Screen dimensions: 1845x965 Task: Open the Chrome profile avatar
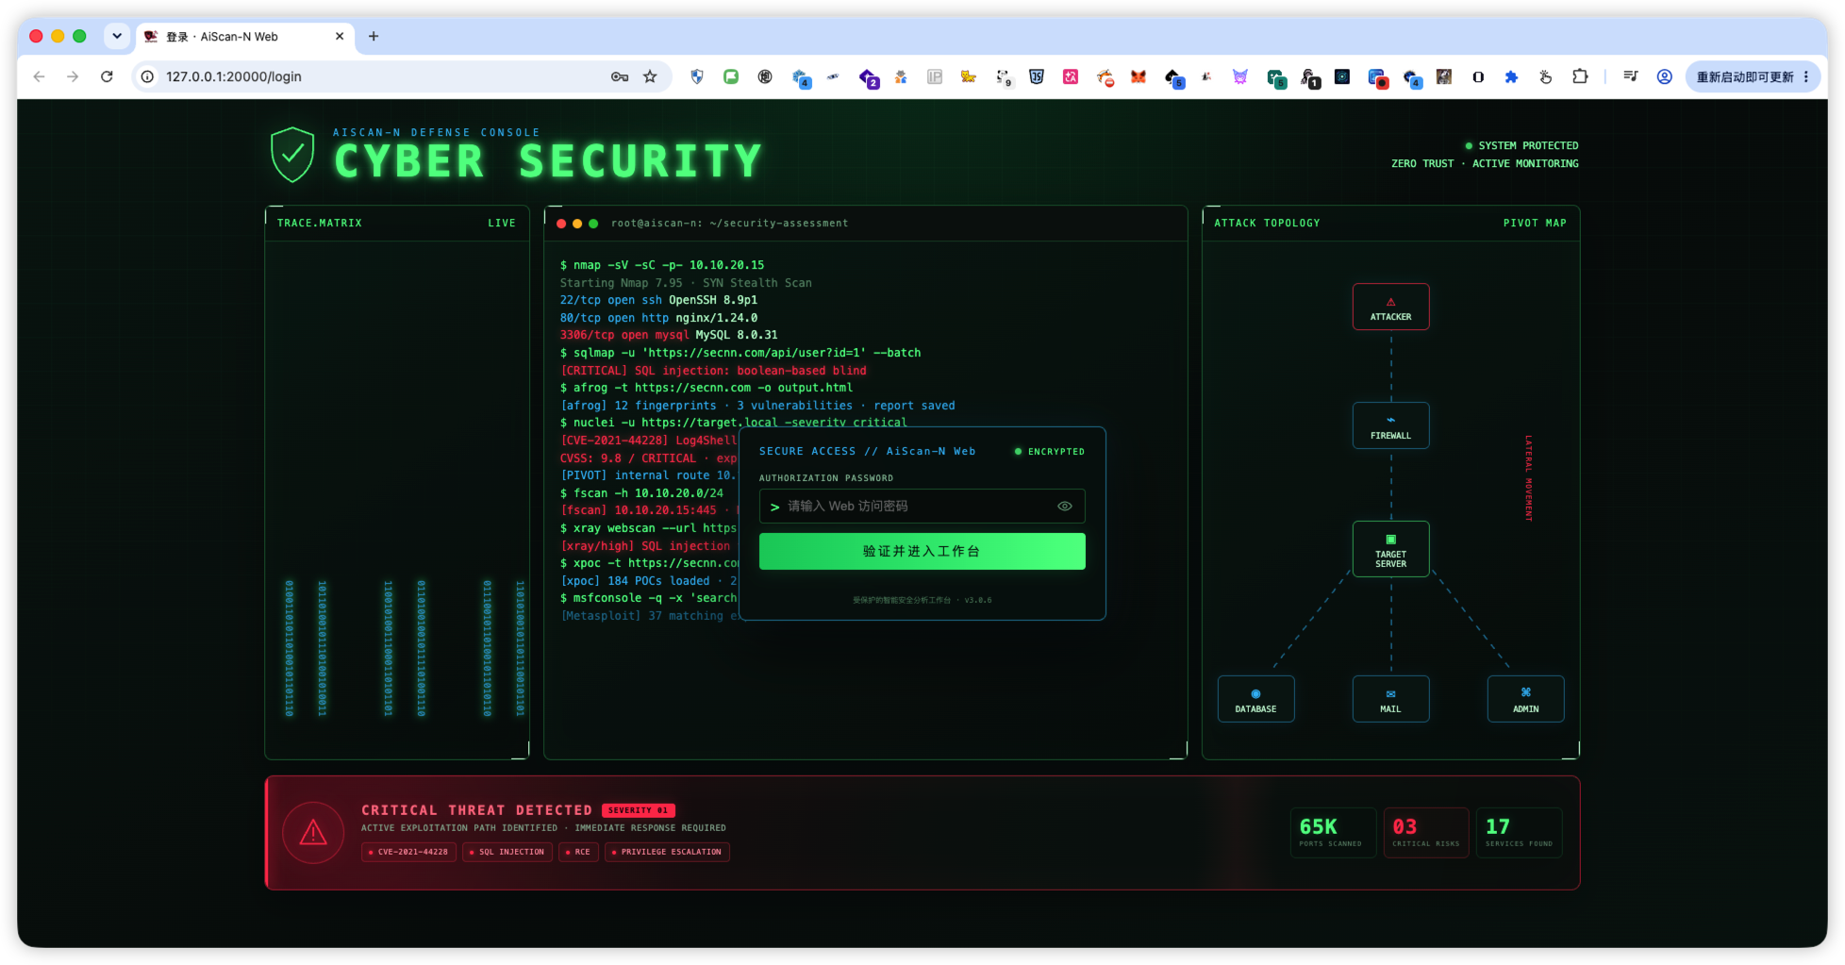[1664, 76]
